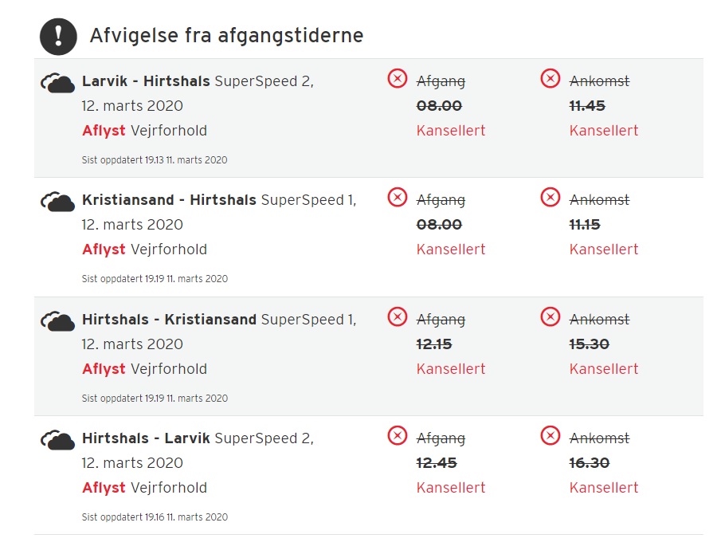
Task: Click weather cloud icon for Hirtshals - Larvik
Action: pyautogui.click(x=57, y=440)
